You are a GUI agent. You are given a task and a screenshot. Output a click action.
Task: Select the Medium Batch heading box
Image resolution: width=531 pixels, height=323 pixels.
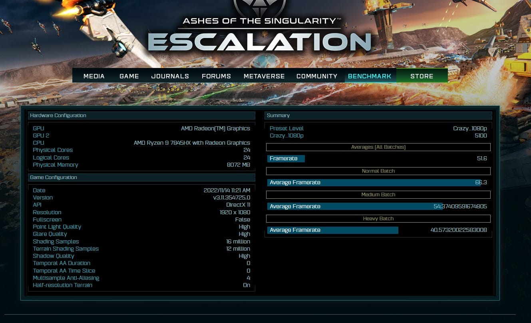(x=378, y=195)
